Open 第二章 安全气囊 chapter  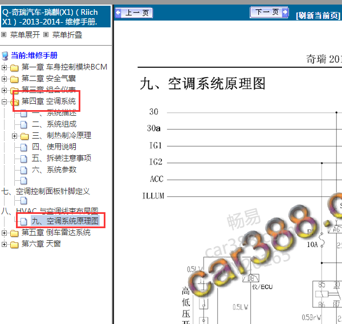pyautogui.click(x=48, y=78)
